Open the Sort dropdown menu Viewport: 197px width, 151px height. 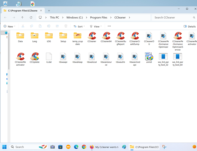[x=79, y=26]
